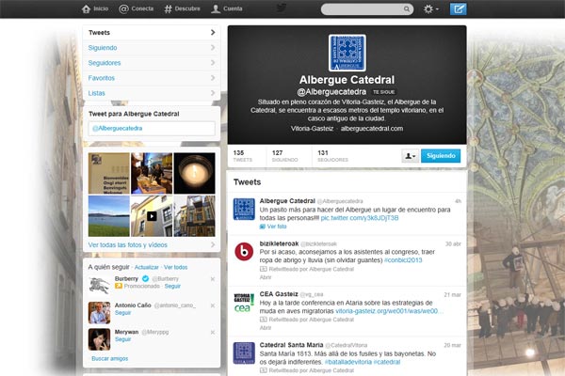Open Listas in the left sidebar
Screen dimensions: 565x376
(x=97, y=93)
